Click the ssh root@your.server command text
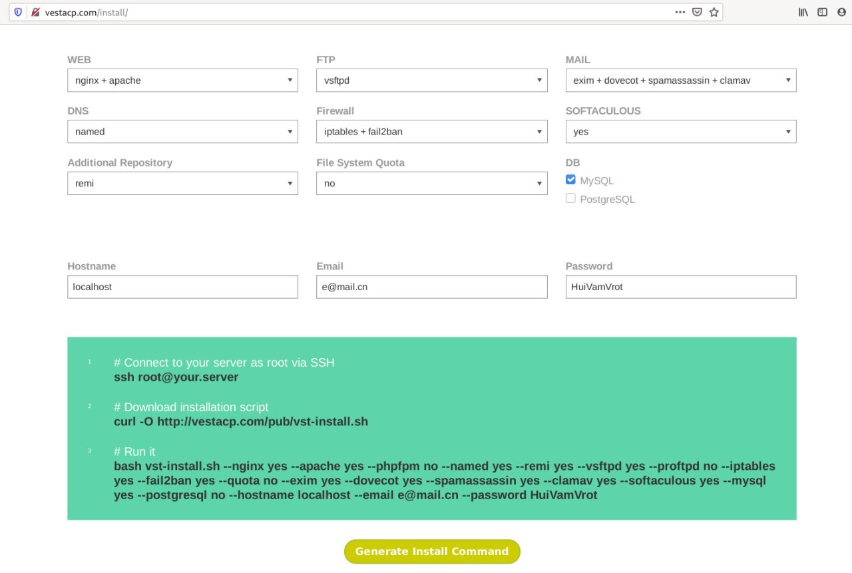The height and width of the screenshot is (573, 852). (x=176, y=377)
